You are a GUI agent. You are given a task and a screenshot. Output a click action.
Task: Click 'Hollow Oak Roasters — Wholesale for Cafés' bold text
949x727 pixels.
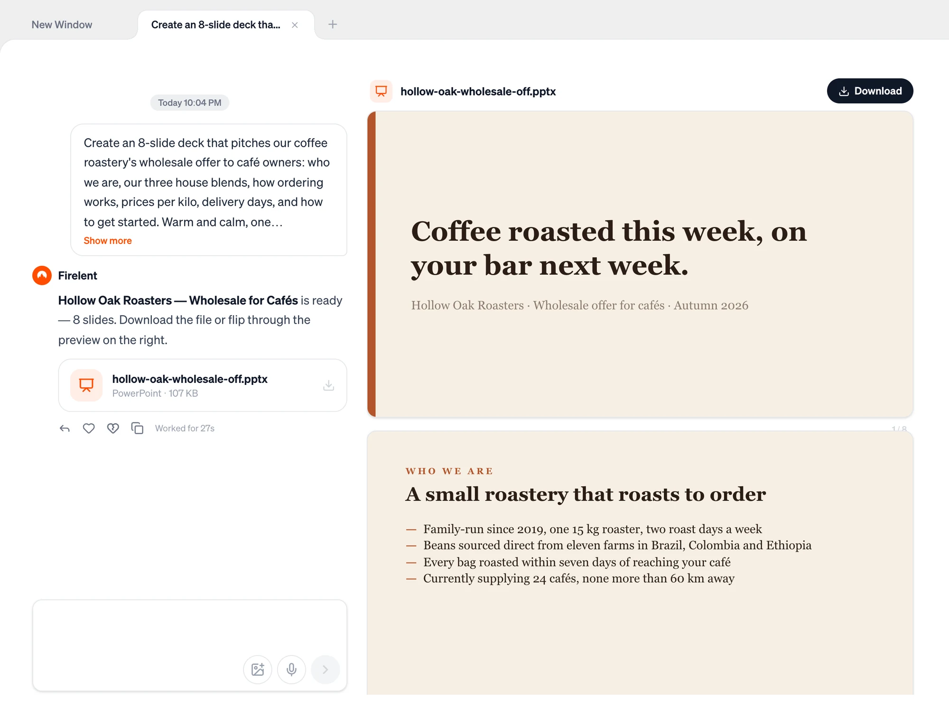[x=178, y=300]
